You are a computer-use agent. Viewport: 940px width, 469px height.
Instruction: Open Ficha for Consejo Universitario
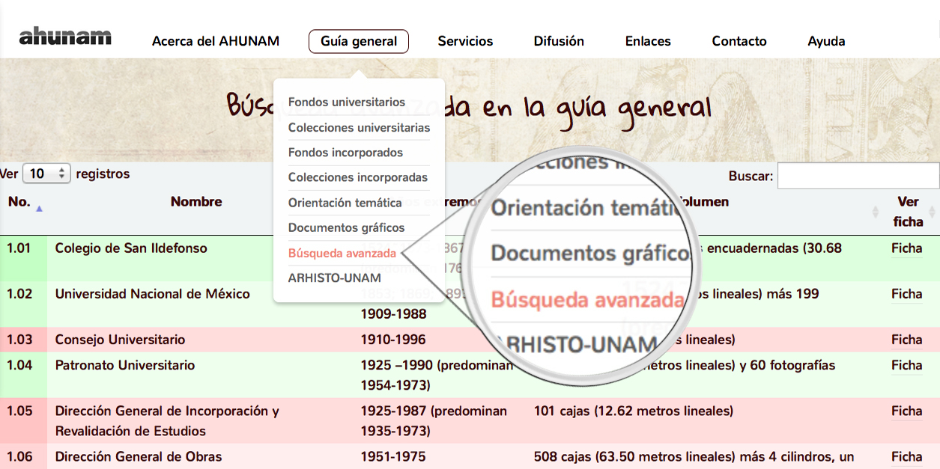906,340
